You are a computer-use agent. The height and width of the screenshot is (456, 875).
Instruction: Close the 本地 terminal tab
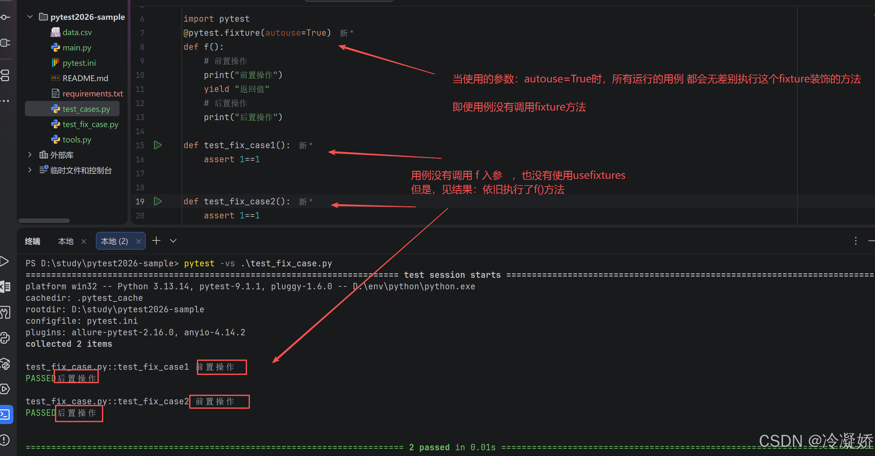coord(83,241)
